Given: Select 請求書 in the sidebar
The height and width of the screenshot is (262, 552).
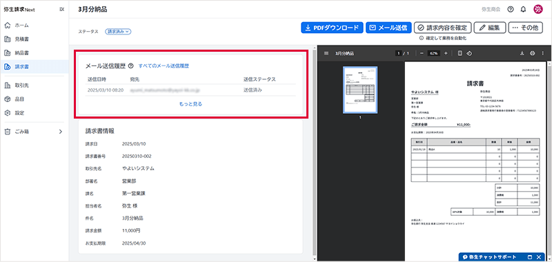Looking at the screenshot, I should tap(34, 66).
